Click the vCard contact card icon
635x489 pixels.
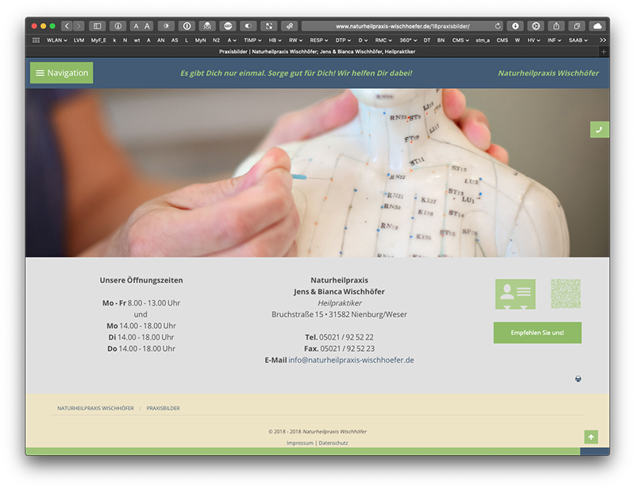pos(515,294)
